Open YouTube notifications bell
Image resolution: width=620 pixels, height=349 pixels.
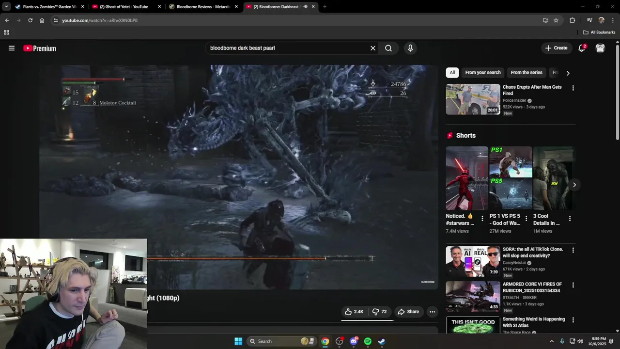coord(582,48)
